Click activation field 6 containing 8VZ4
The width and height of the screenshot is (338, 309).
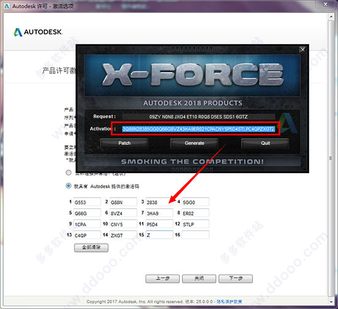point(123,213)
